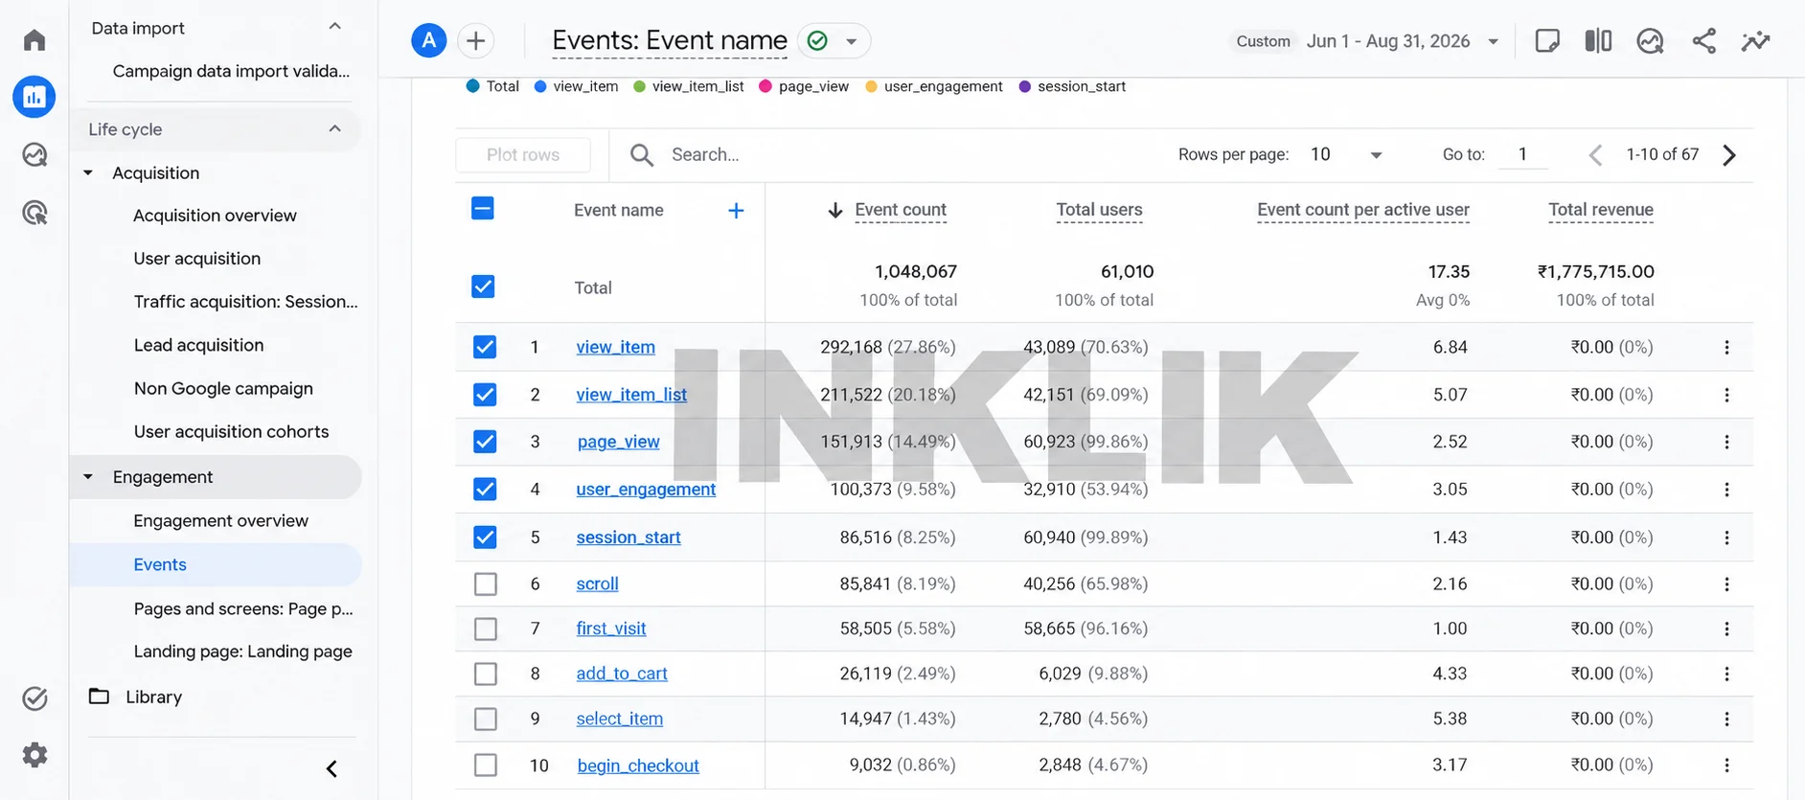Go to next page of table results
This screenshot has height=800, width=1805.
pos(1729,155)
